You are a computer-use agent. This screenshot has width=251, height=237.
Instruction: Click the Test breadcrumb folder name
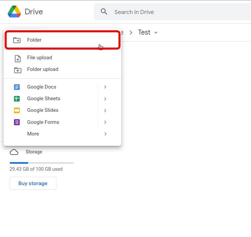[144, 32]
